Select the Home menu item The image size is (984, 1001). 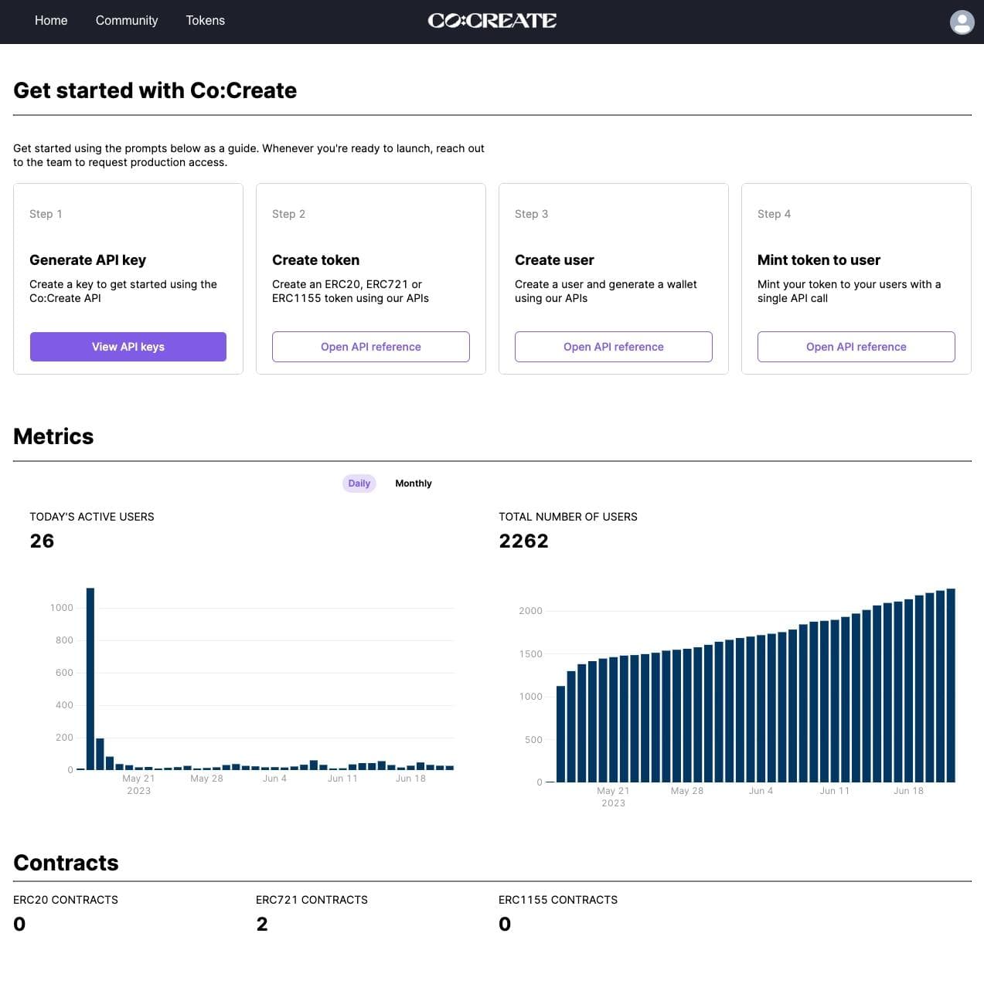coord(50,20)
